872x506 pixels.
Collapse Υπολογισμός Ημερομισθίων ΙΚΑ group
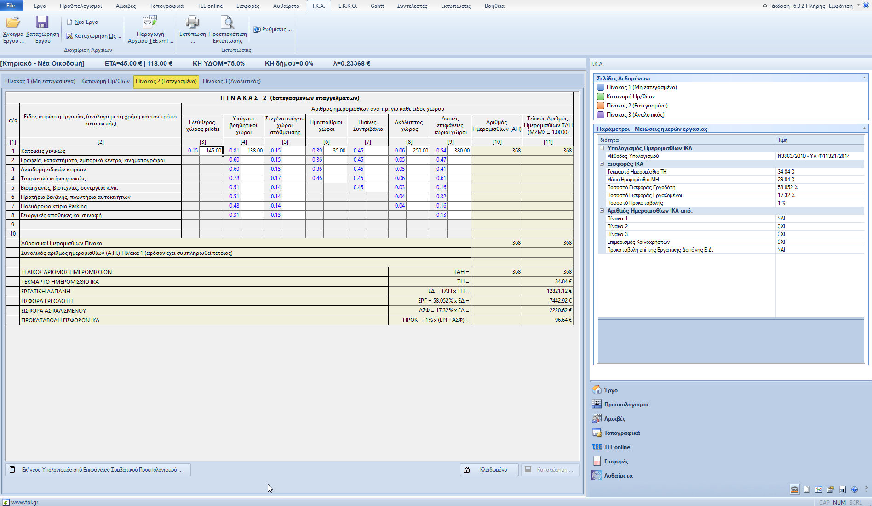tap(602, 148)
